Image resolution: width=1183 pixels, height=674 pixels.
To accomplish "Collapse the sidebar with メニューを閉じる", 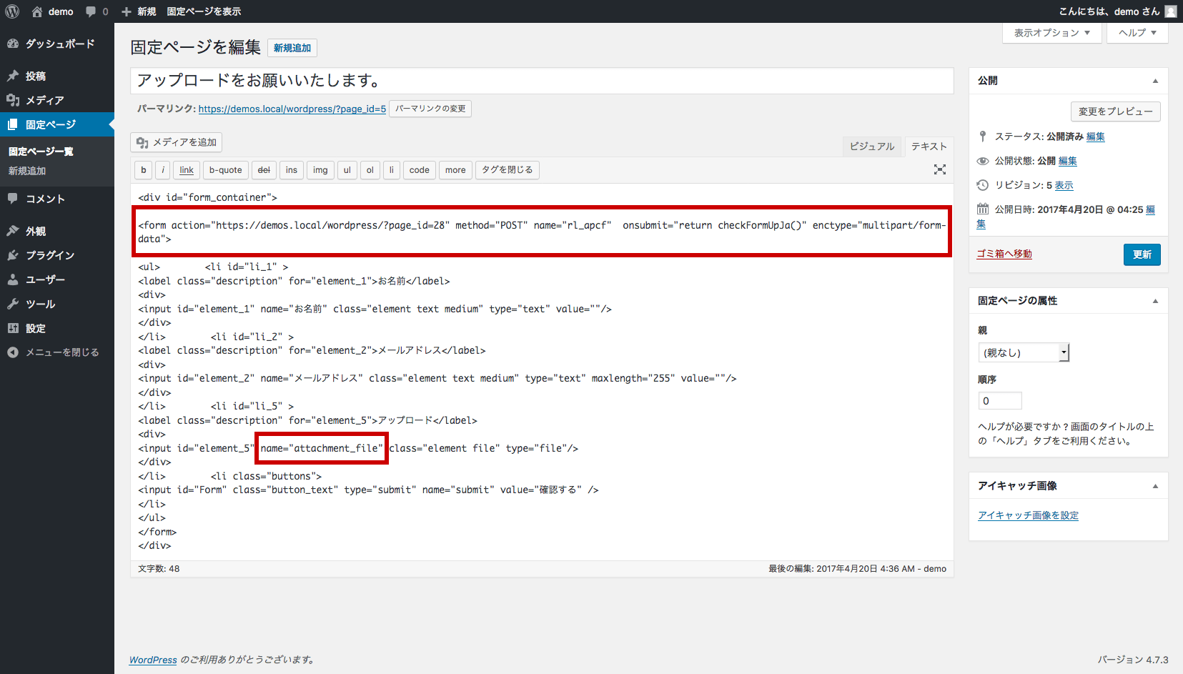I will [57, 352].
